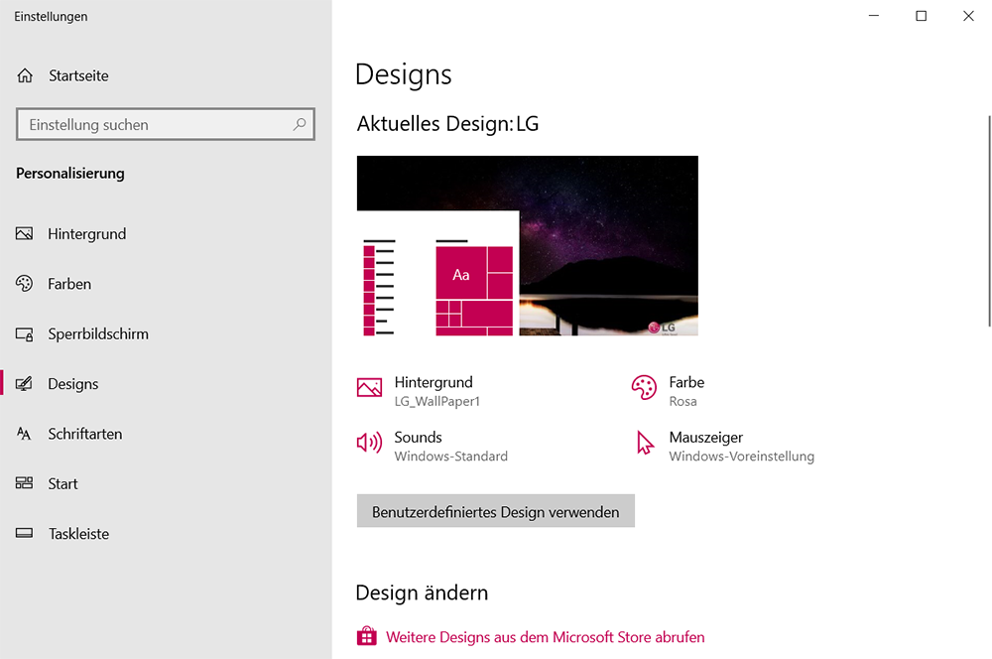The image size is (992, 659).
Task: Select the Hintergrund picture icon in sidebar
Action: pos(25,234)
